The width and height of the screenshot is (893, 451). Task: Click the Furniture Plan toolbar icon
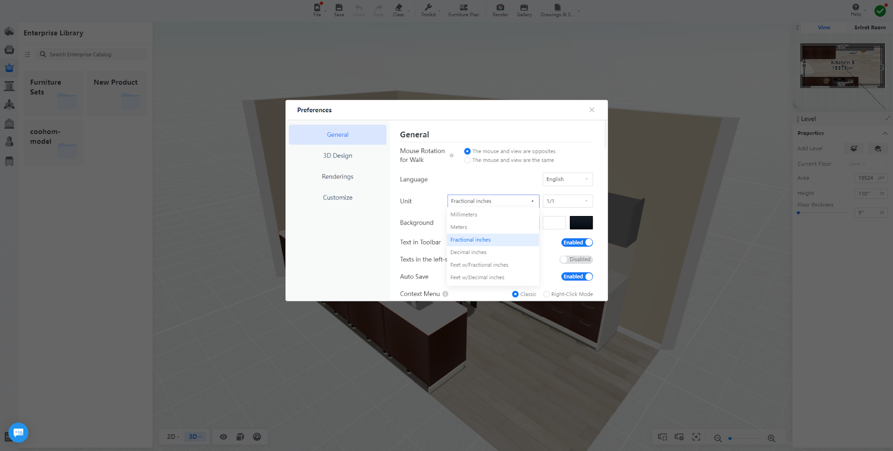point(463,8)
